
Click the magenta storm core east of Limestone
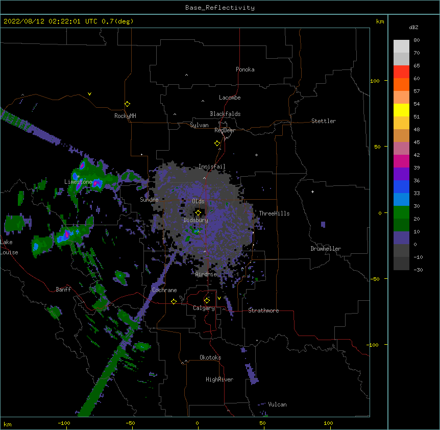(x=96, y=183)
